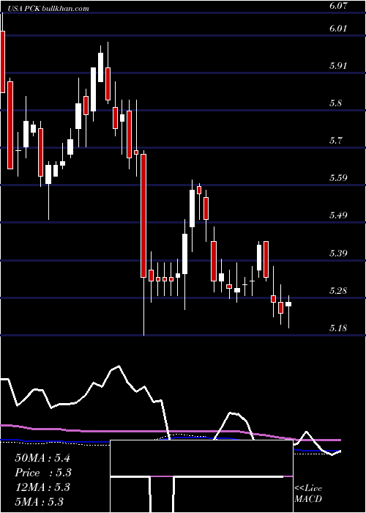Viewport: 366px width, 513px height.
Task: Click the '50MA : 5.4' legend entry
Action: pyautogui.click(x=42, y=458)
